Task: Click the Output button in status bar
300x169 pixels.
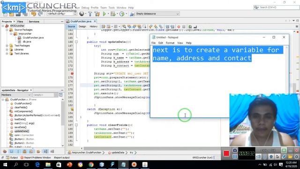Action: (x=12, y=158)
